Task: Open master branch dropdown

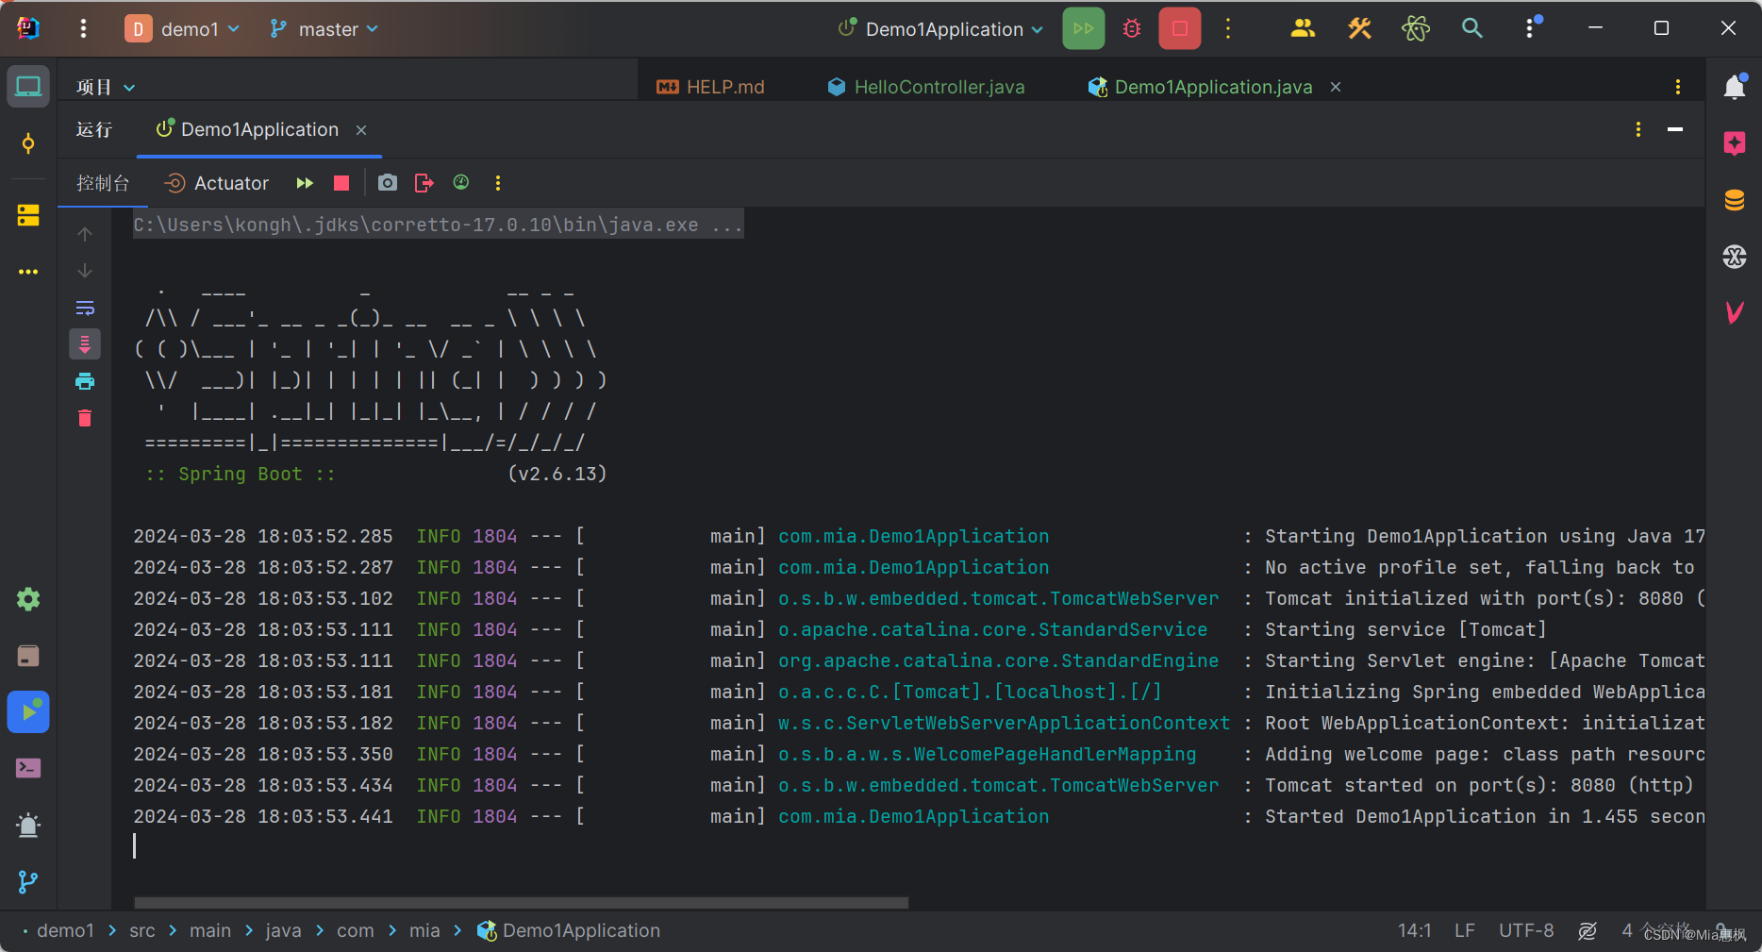Action: point(324,29)
